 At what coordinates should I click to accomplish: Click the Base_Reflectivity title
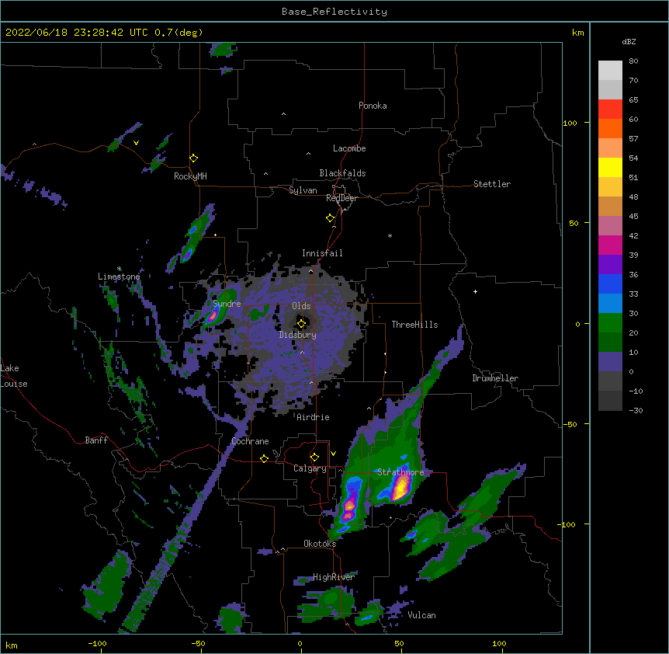(x=334, y=12)
